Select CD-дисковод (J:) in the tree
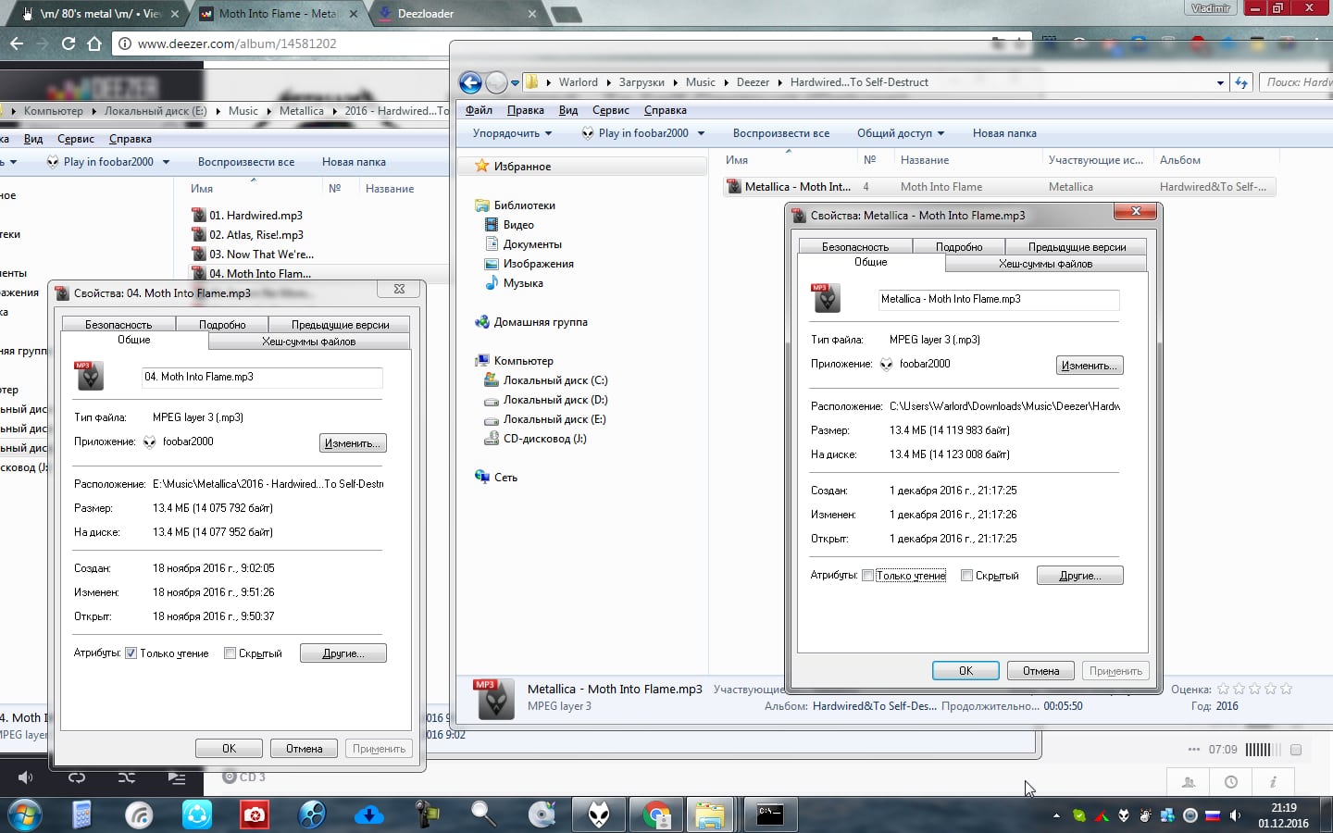Viewport: 1333px width, 833px height. [544, 439]
